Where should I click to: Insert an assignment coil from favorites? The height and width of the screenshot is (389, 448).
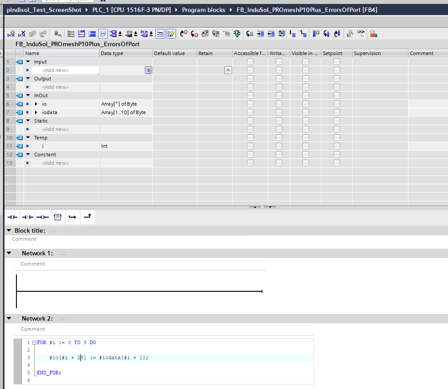pos(43,217)
